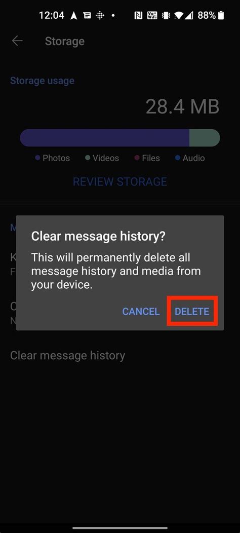This screenshot has width=240, height=533.
Task: Tap the Files legend label
Action: coord(151,158)
